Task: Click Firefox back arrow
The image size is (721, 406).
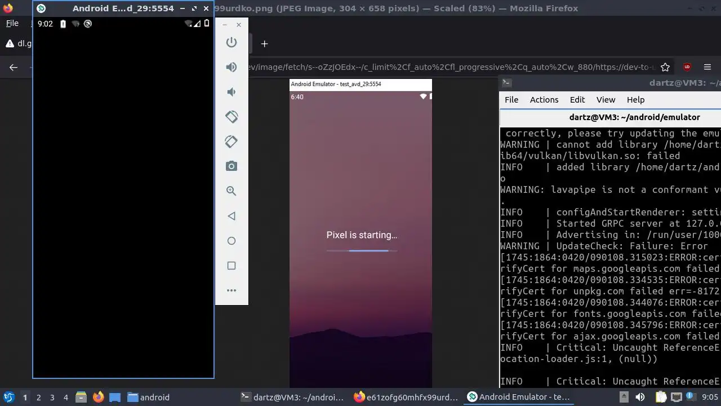Action: point(14,67)
